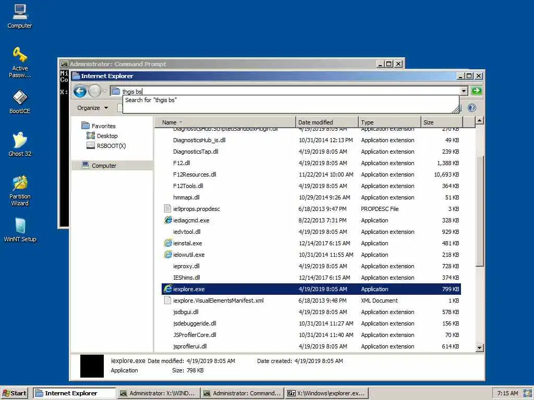The height and width of the screenshot is (400, 534).
Task: Open the Active Password Changer desktop icon
Action: 20,63
